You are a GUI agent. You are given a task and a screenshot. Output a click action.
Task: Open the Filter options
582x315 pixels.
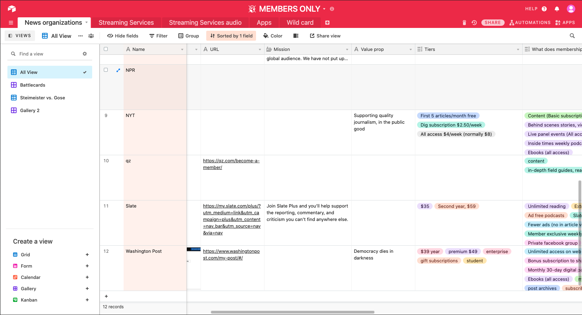[158, 36]
